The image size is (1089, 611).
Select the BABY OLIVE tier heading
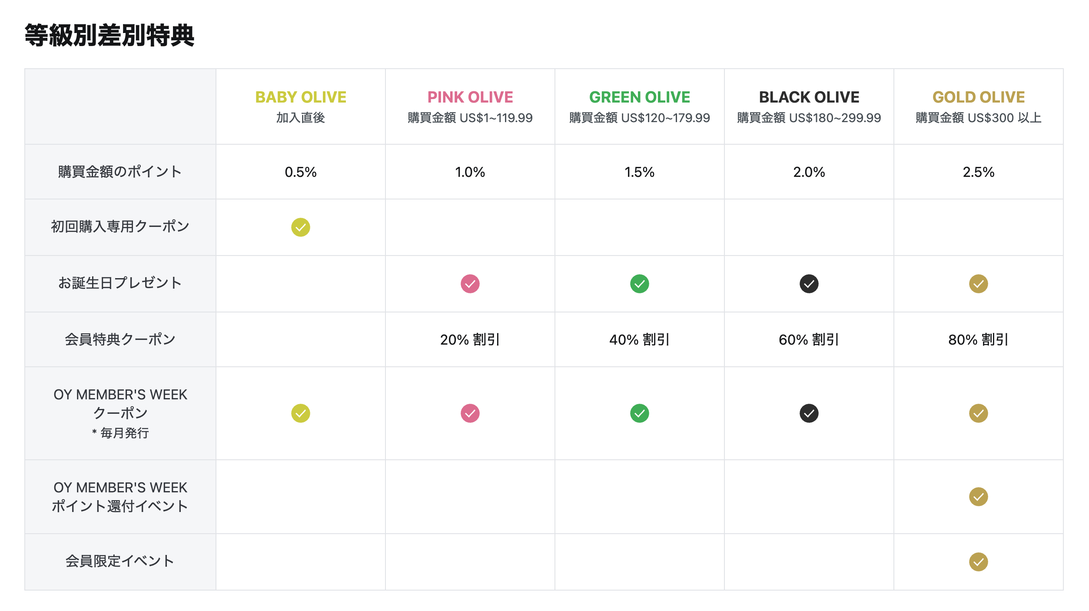pos(301,97)
